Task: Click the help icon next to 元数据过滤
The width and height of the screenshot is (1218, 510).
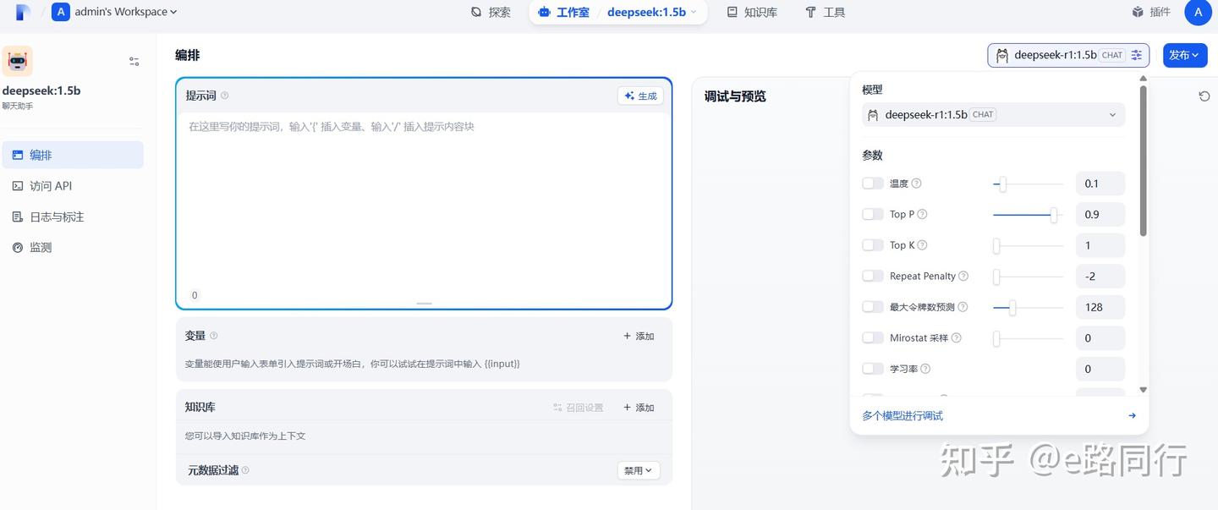Action: coord(245,470)
